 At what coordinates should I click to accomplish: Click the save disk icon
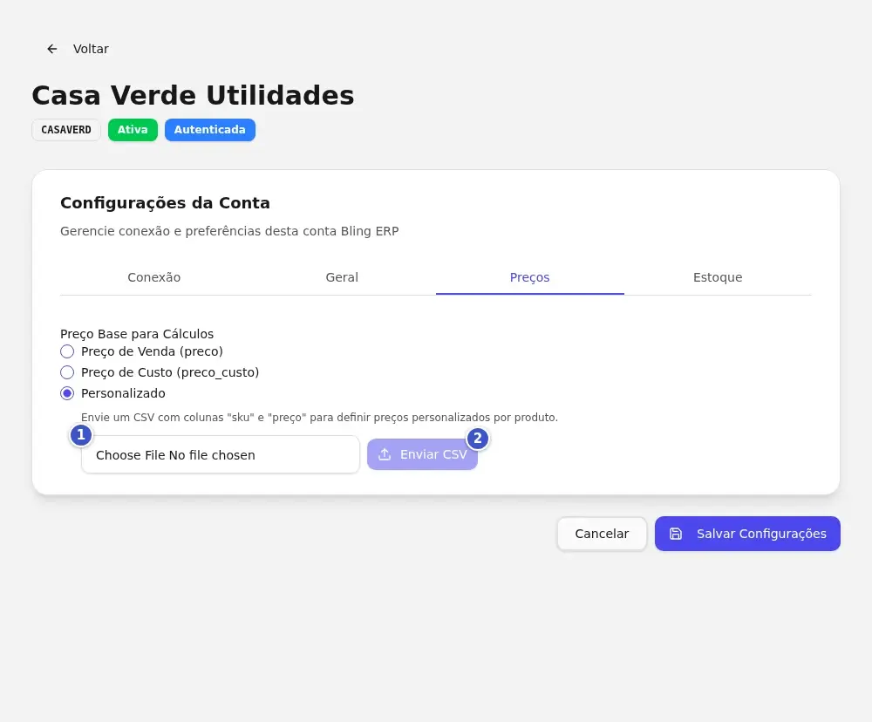[x=675, y=534]
